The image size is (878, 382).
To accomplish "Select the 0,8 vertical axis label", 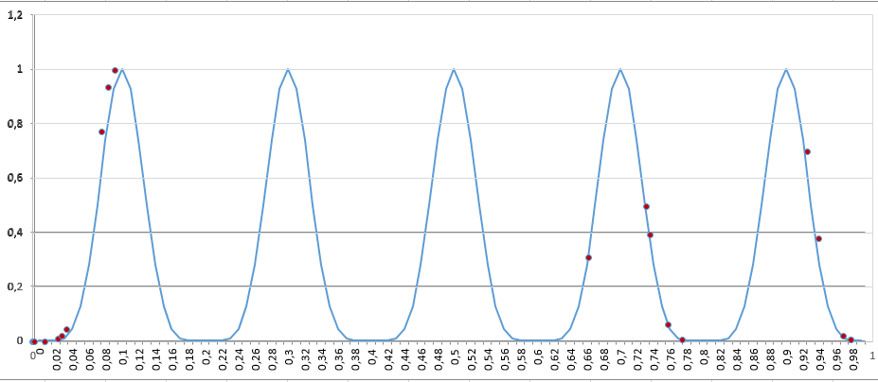I will (x=15, y=124).
